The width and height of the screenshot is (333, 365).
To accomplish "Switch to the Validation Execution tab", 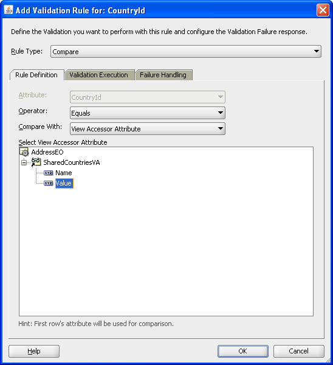I will click(x=99, y=75).
